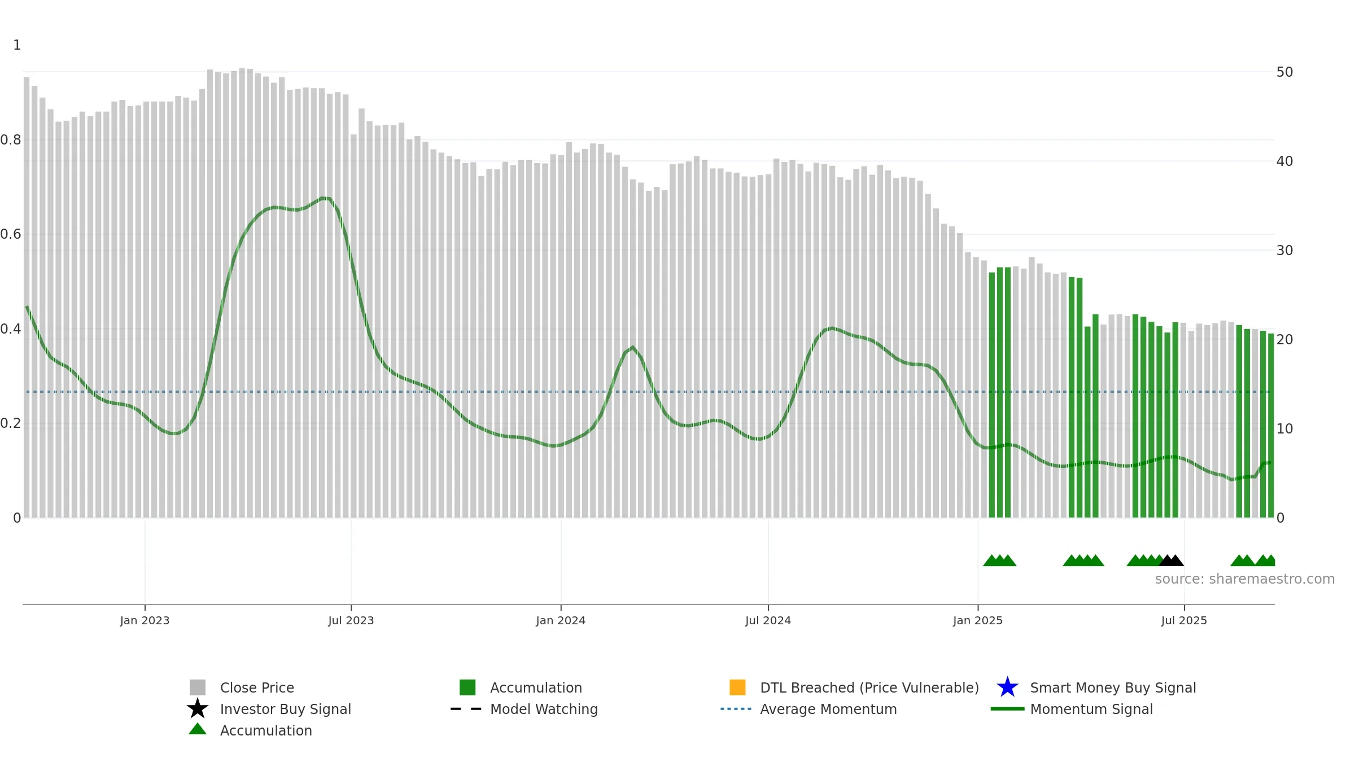
Task: Toggle the Investor Buy Signal legend label
Action: pos(286,709)
